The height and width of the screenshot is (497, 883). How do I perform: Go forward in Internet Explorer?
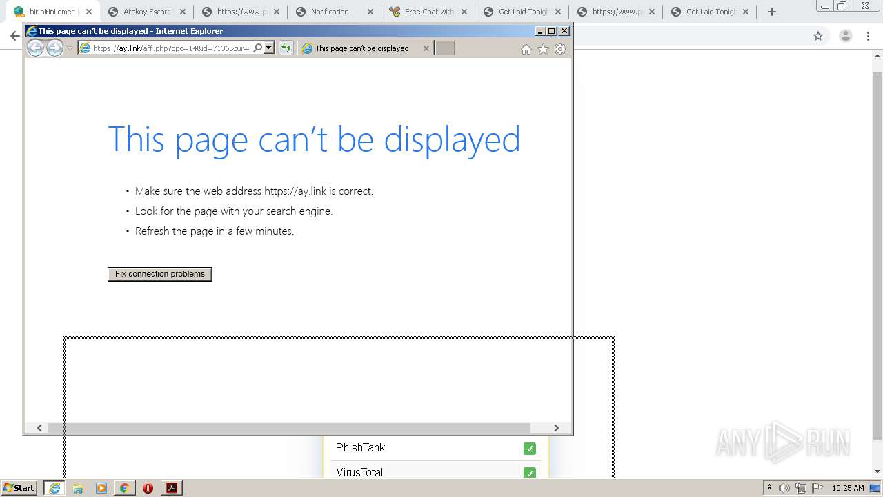click(54, 48)
